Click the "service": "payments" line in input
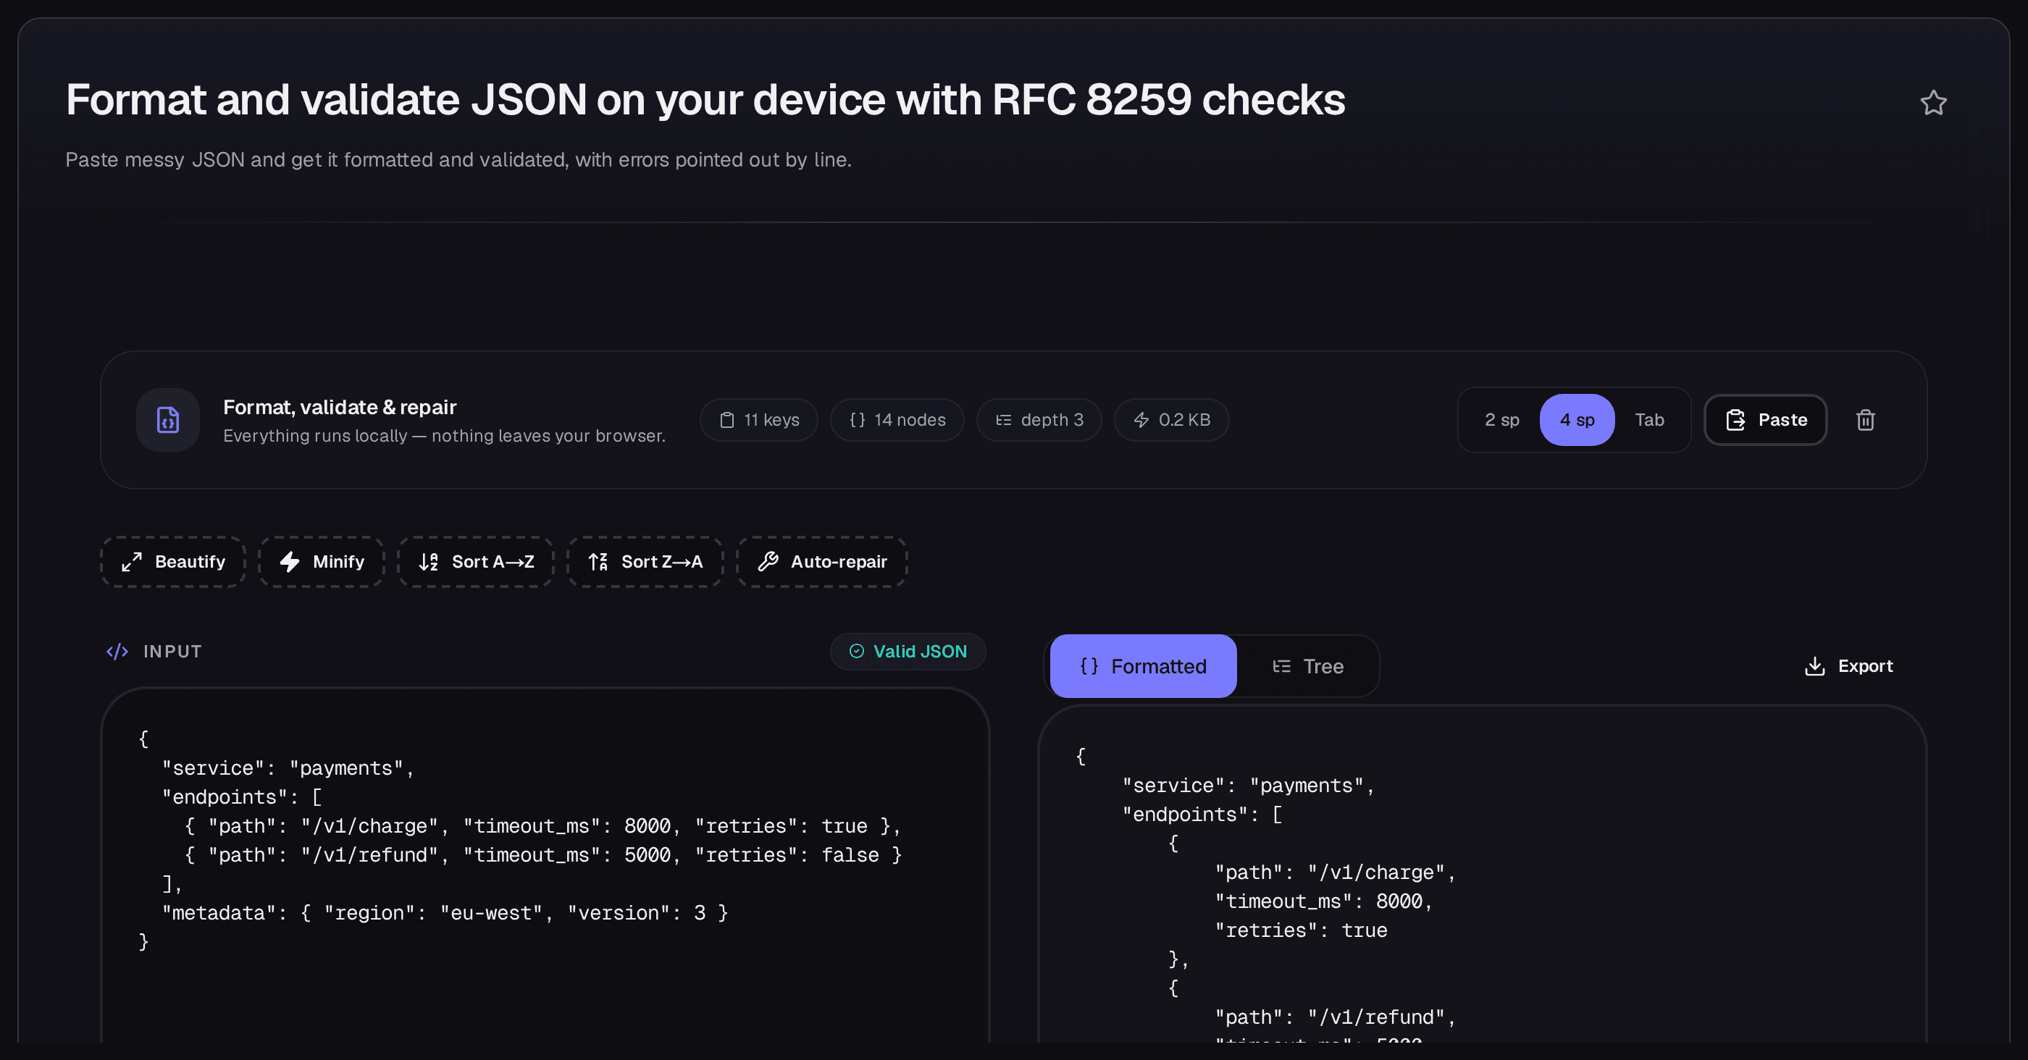 pyautogui.click(x=288, y=768)
